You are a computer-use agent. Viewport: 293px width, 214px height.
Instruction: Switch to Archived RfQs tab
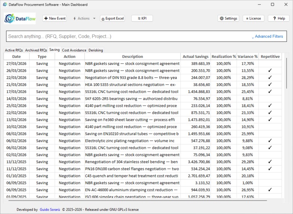click(36, 50)
